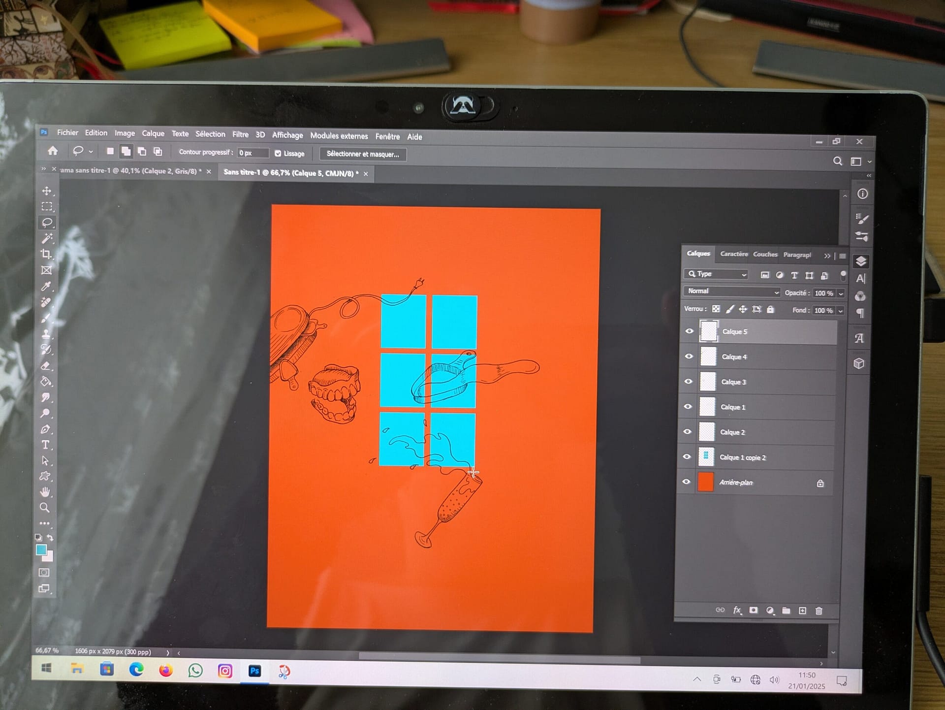Screen dimensions: 945x710
Task: Select the Zoom tool in toolbar
Action: (x=45, y=508)
